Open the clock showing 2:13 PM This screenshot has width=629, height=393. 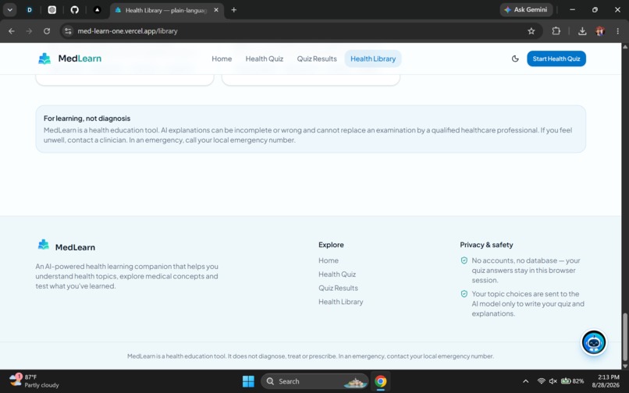pos(606,381)
